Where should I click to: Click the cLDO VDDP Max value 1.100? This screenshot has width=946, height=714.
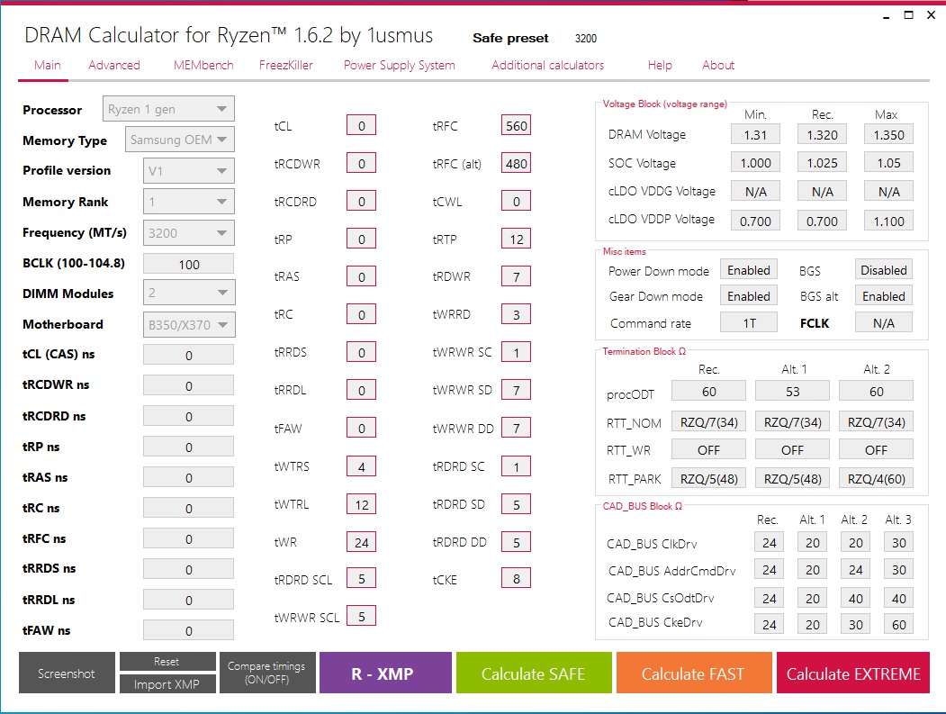(x=888, y=221)
